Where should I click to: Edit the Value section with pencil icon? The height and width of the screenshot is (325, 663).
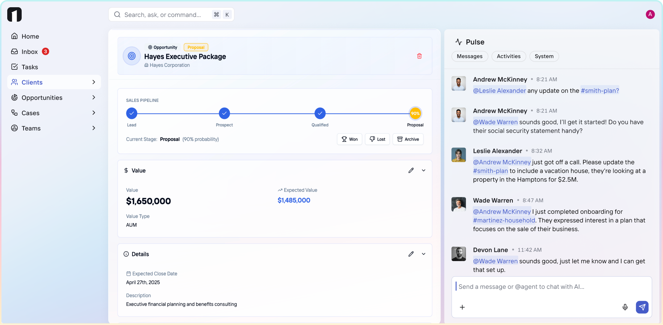(x=411, y=170)
